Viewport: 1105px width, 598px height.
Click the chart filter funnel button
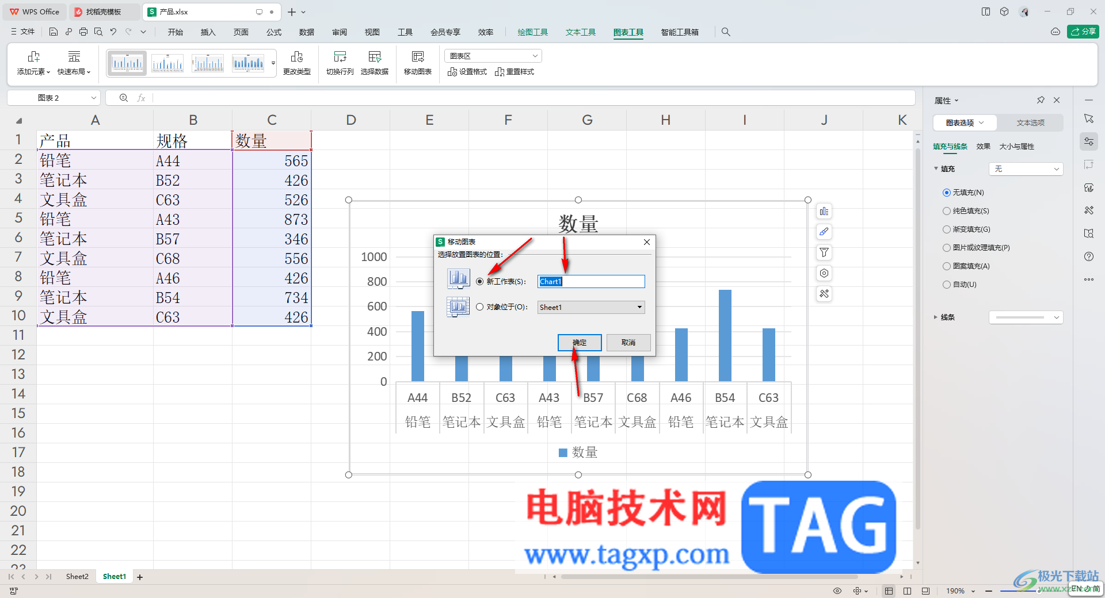pyautogui.click(x=824, y=252)
